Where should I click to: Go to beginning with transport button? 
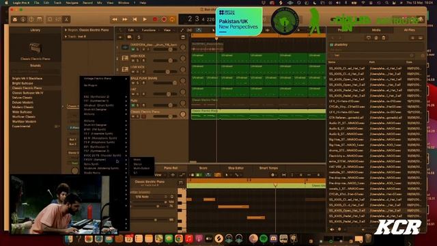[135, 19]
